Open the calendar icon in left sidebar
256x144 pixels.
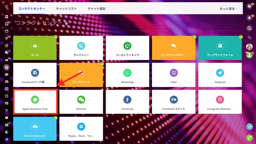6,89
